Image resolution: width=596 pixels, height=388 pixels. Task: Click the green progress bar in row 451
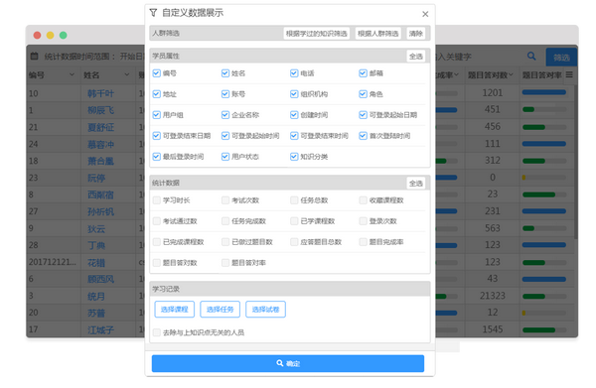pos(544,109)
